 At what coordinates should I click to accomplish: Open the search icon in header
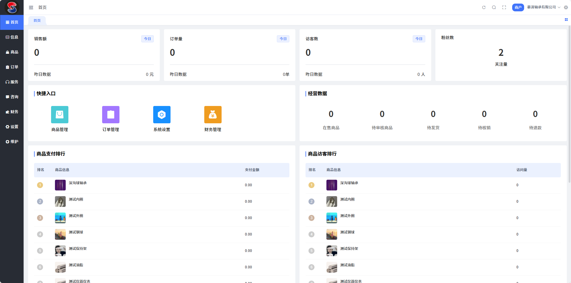click(x=494, y=7)
